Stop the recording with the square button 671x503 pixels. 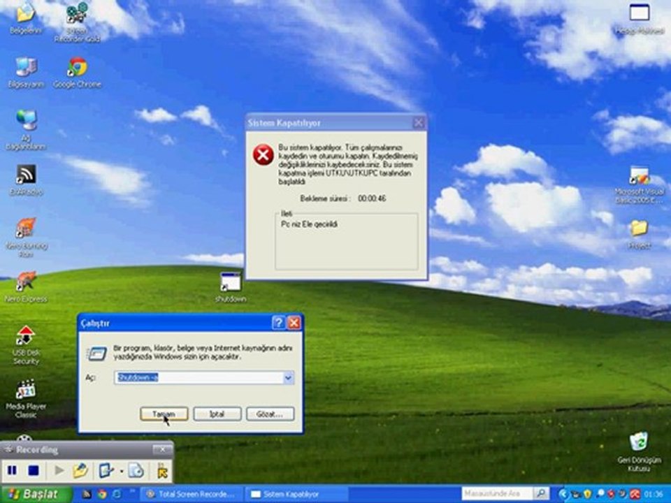34,470
